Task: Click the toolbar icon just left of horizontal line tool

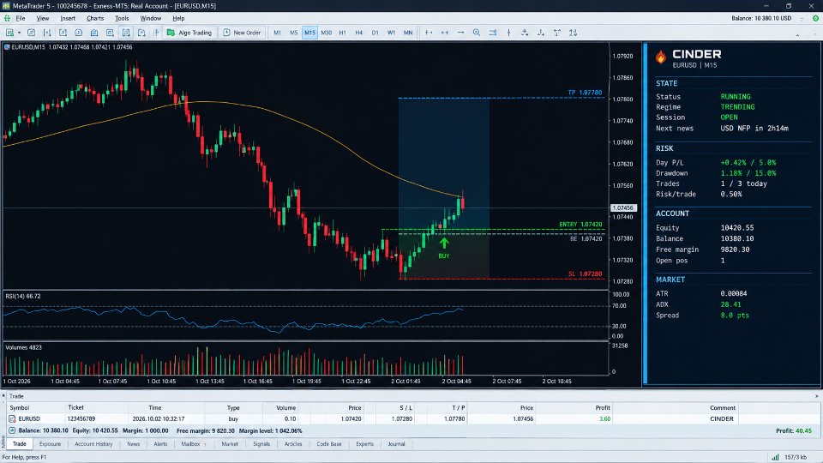Action: [x=445, y=33]
